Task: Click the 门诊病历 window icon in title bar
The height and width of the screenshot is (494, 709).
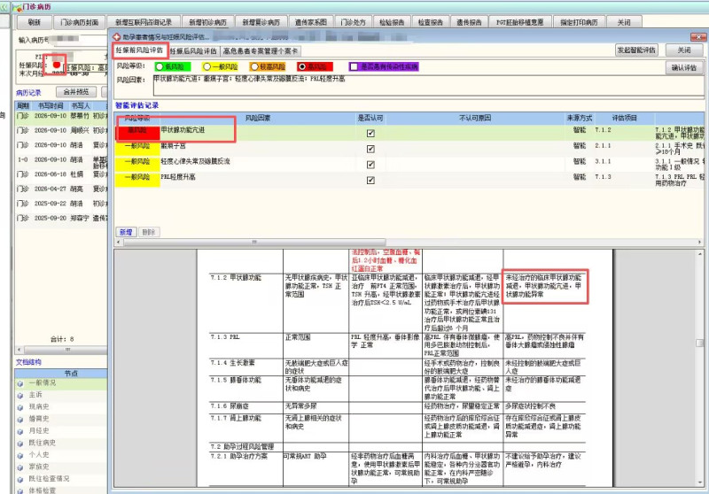Action: pyautogui.click(x=17, y=7)
